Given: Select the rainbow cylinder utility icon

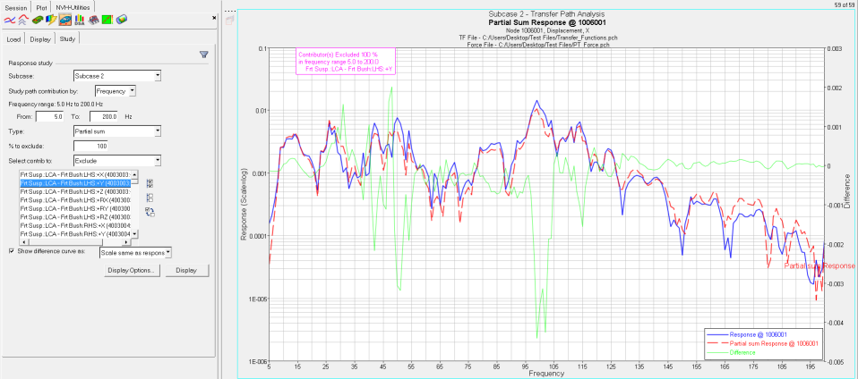Looking at the screenshot, I should point(122,21).
